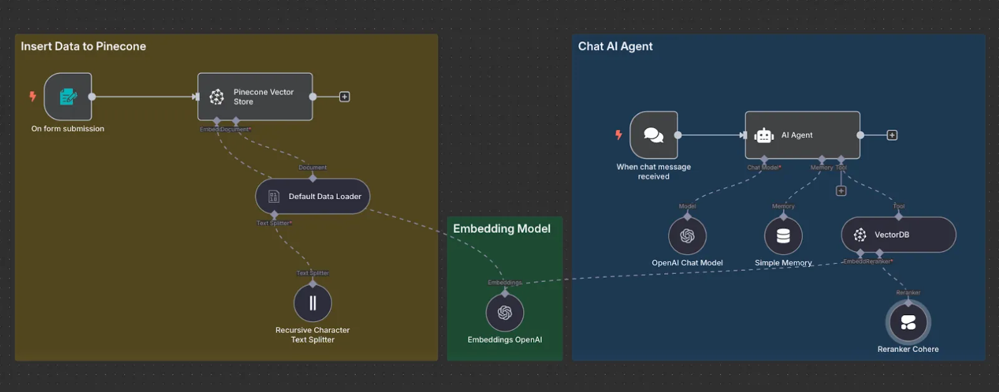999x392 pixels.
Task: Select the Insert Data to Pinecone sticky title
Action: point(83,46)
